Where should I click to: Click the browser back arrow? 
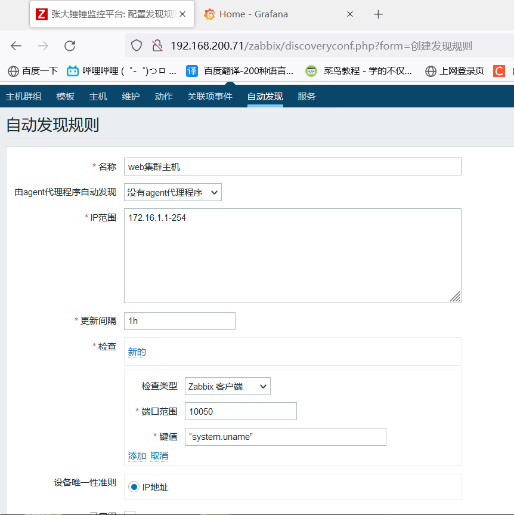pos(16,46)
